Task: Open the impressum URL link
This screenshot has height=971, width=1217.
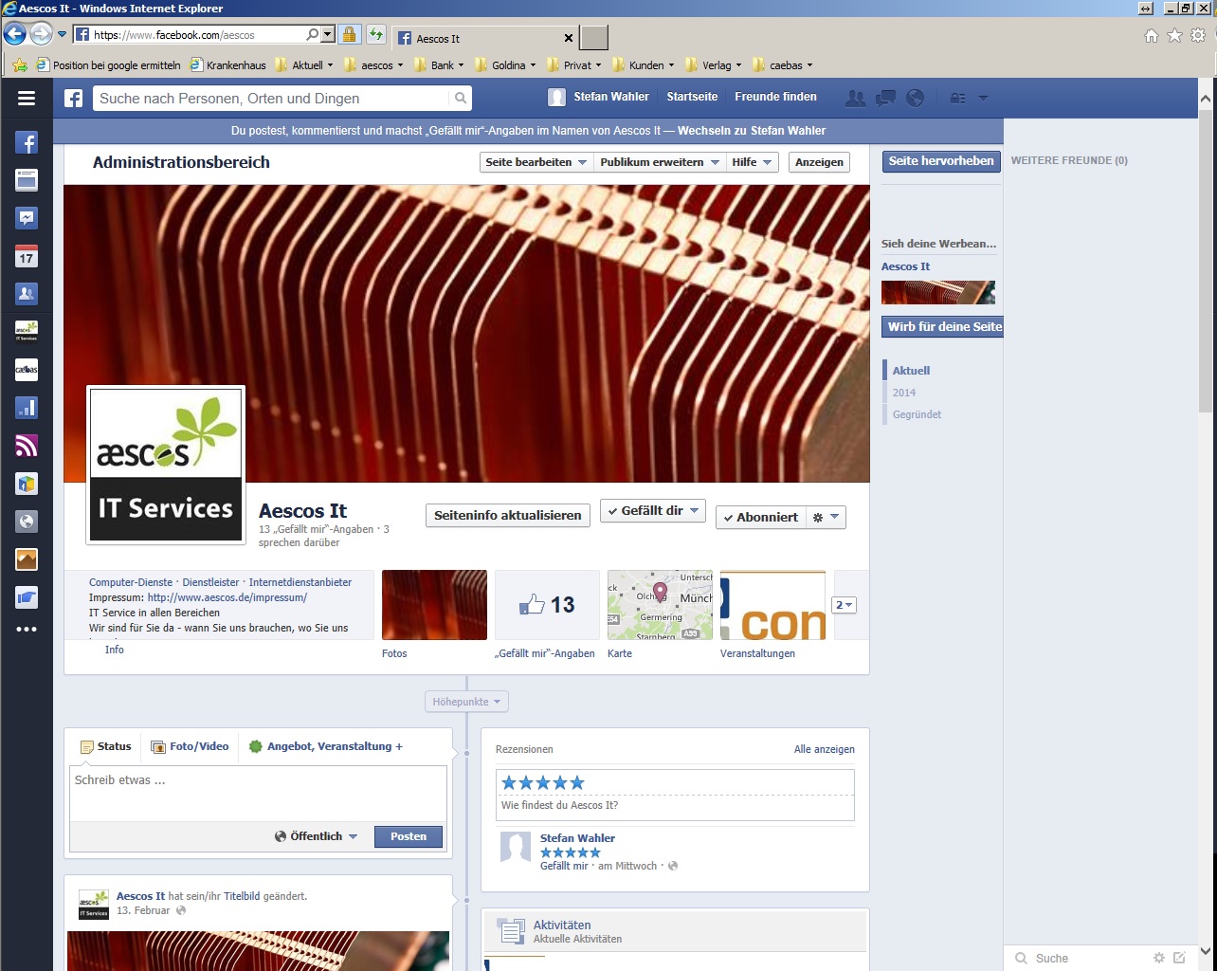Action: point(227,597)
